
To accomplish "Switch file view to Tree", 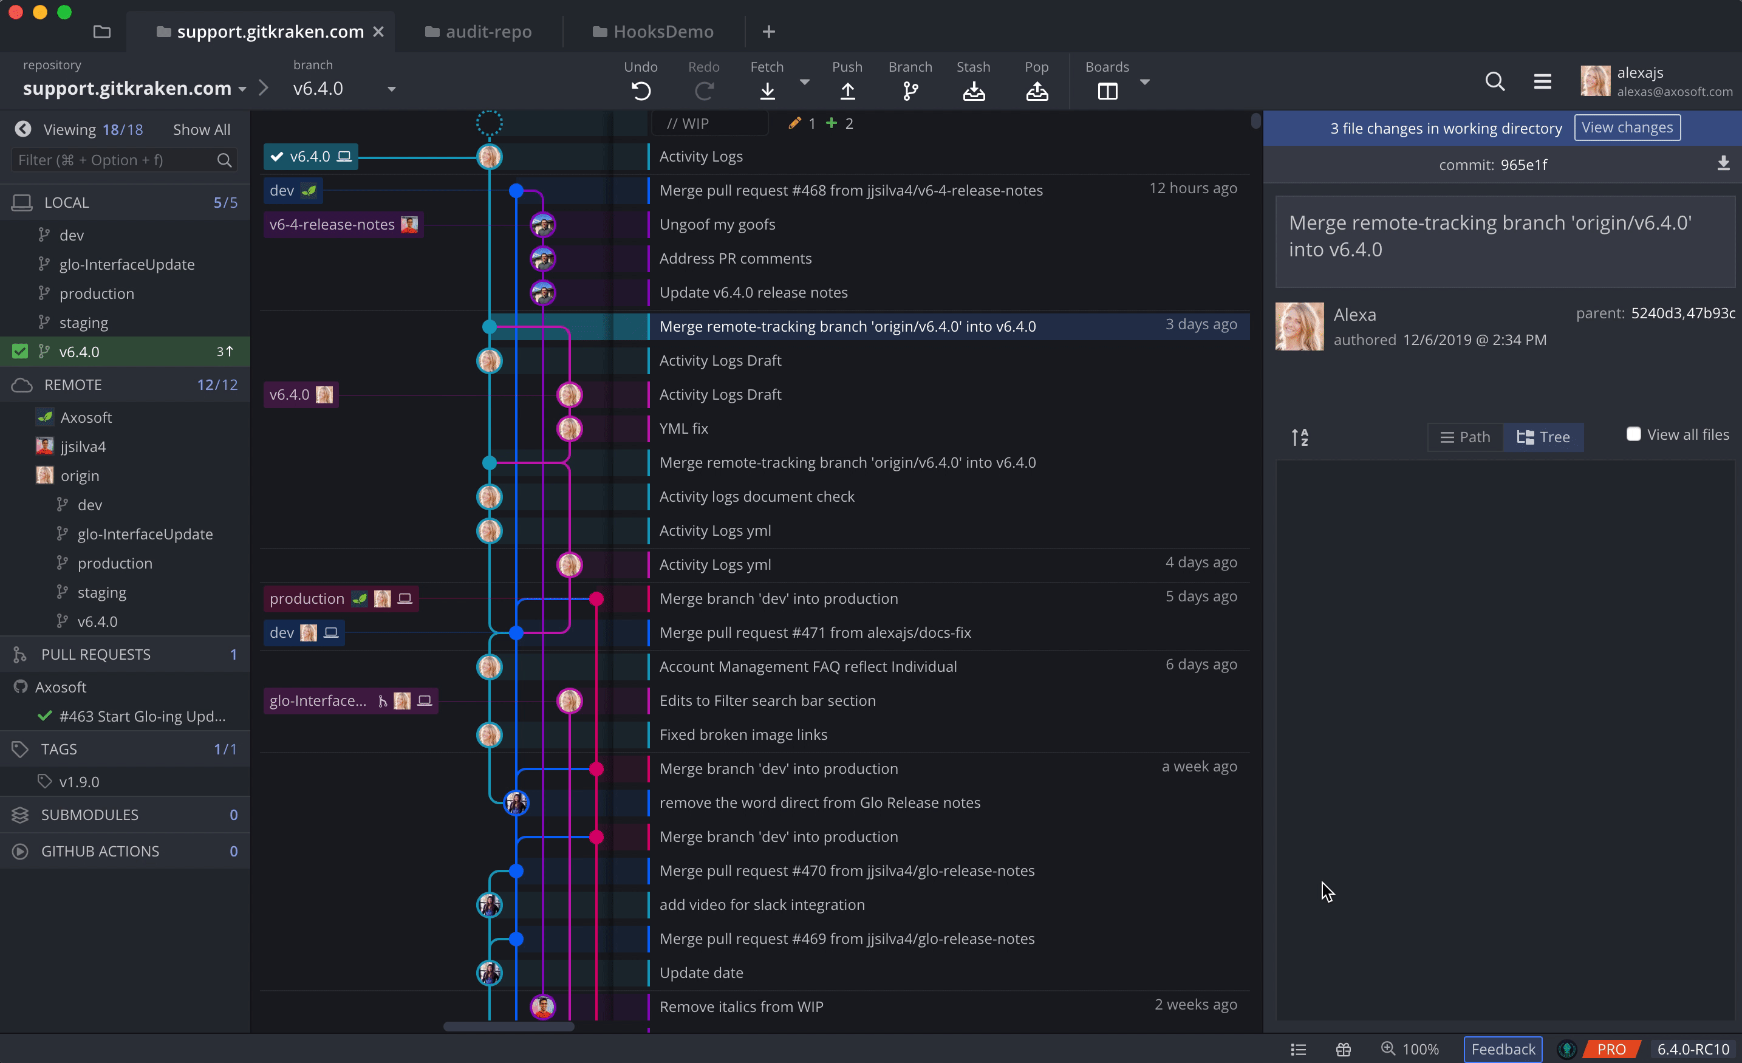I will [x=1543, y=437].
